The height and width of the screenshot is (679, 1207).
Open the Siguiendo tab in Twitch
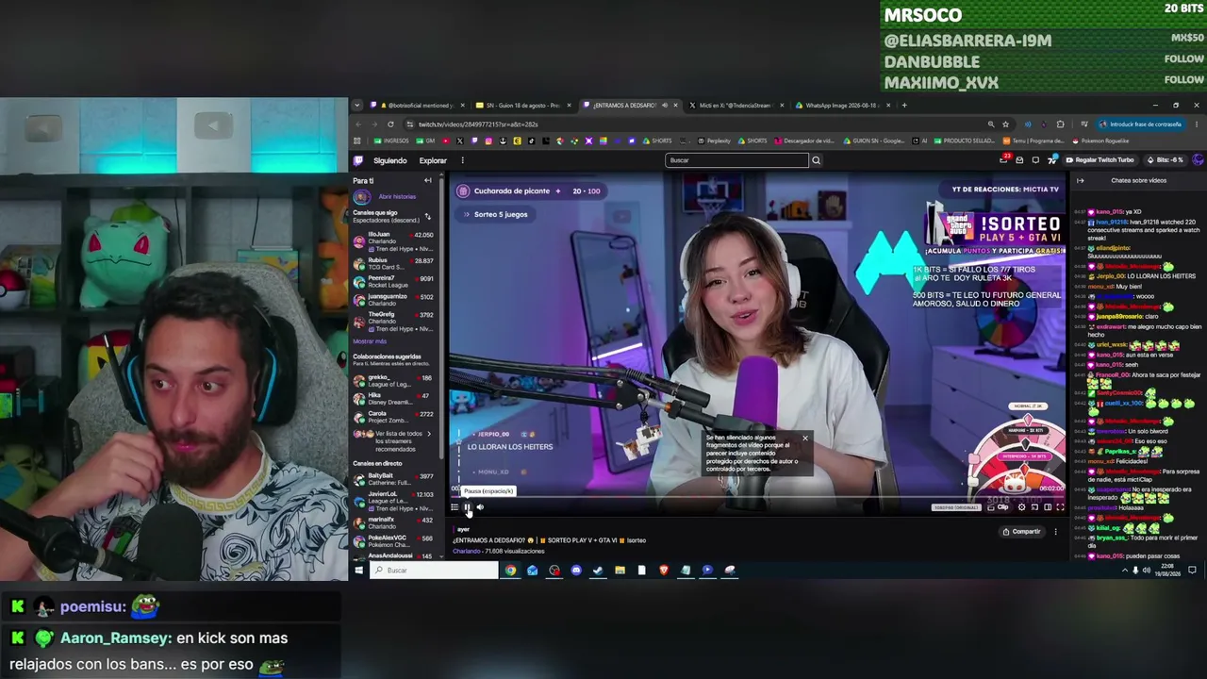pyautogui.click(x=389, y=160)
